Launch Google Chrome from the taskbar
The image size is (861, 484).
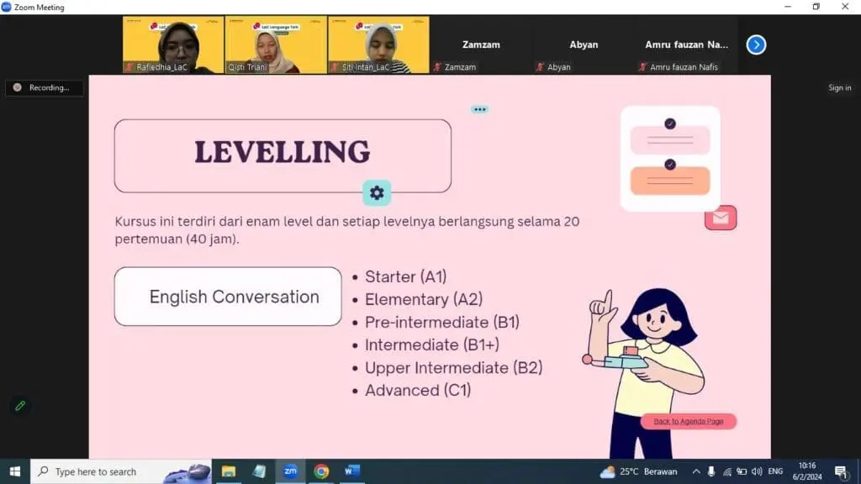321,471
